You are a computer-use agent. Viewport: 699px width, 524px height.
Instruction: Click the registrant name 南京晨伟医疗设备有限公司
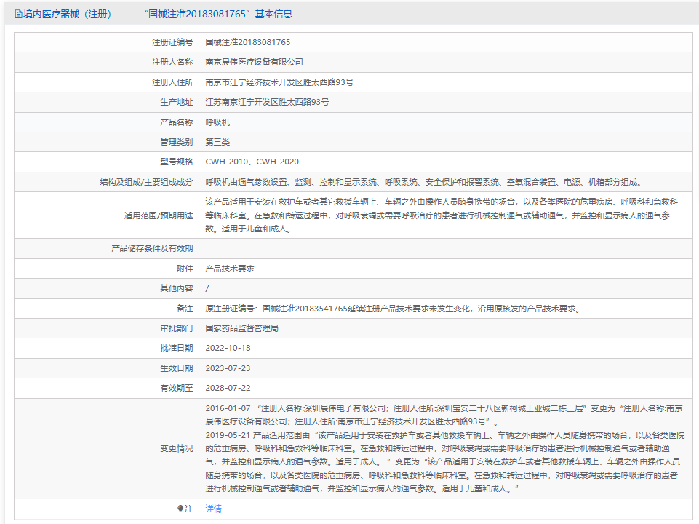tap(254, 63)
